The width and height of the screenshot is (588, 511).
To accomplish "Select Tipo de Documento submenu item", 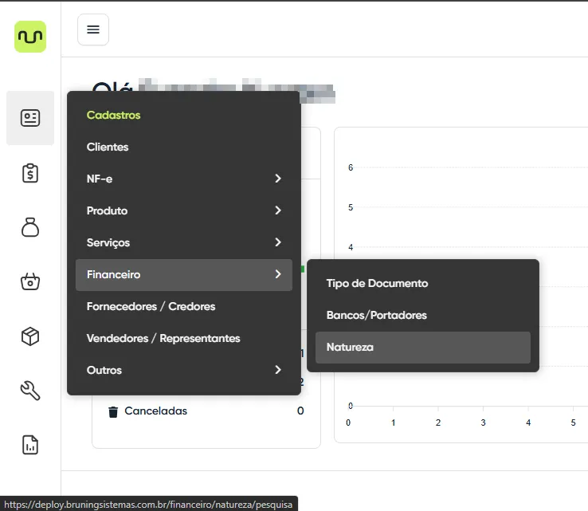I will click(x=377, y=283).
